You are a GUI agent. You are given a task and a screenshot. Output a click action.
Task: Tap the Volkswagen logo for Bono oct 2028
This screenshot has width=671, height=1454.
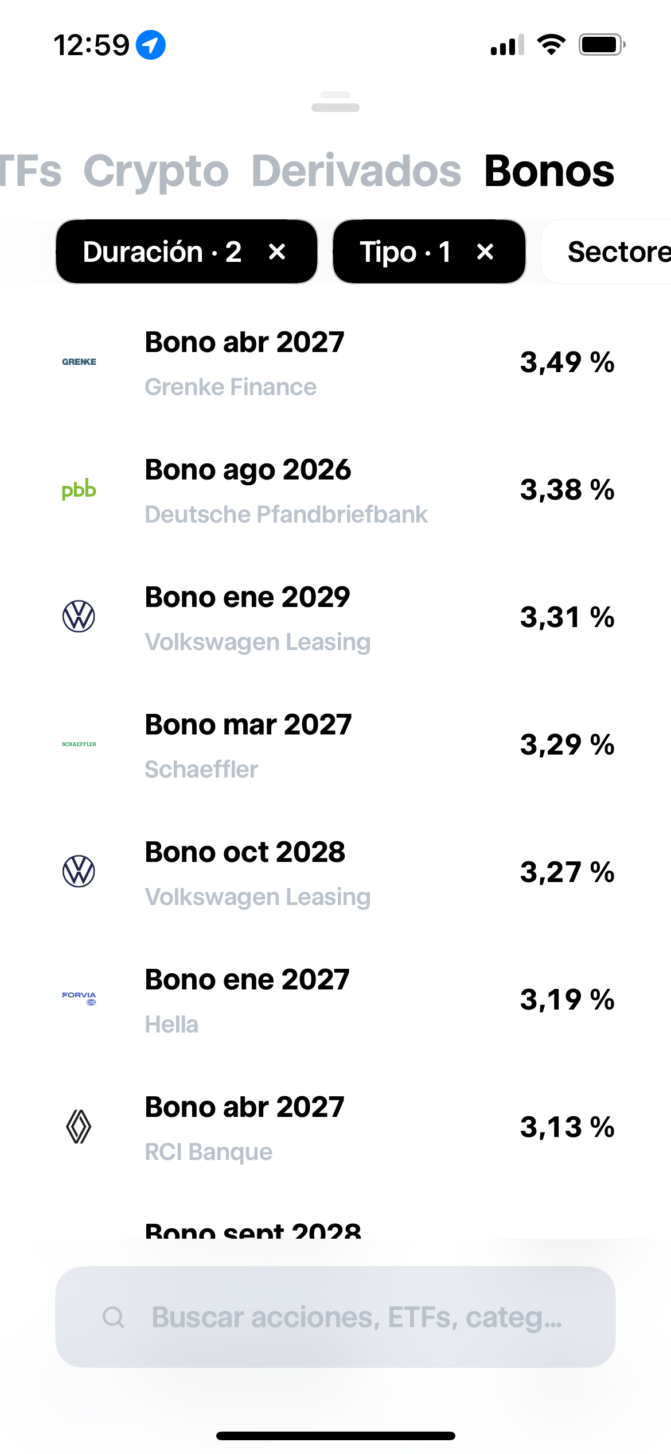click(x=79, y=872)
